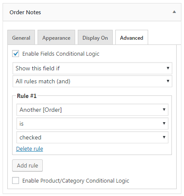Switch to the General tab
This screenshot has width=184, height=196.
pyautogui.click(x=21, y=38)
